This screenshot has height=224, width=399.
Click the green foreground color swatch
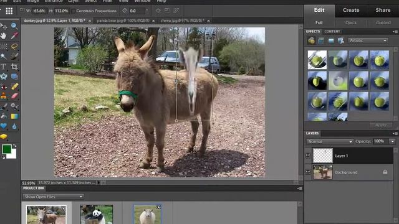(6, 149)
